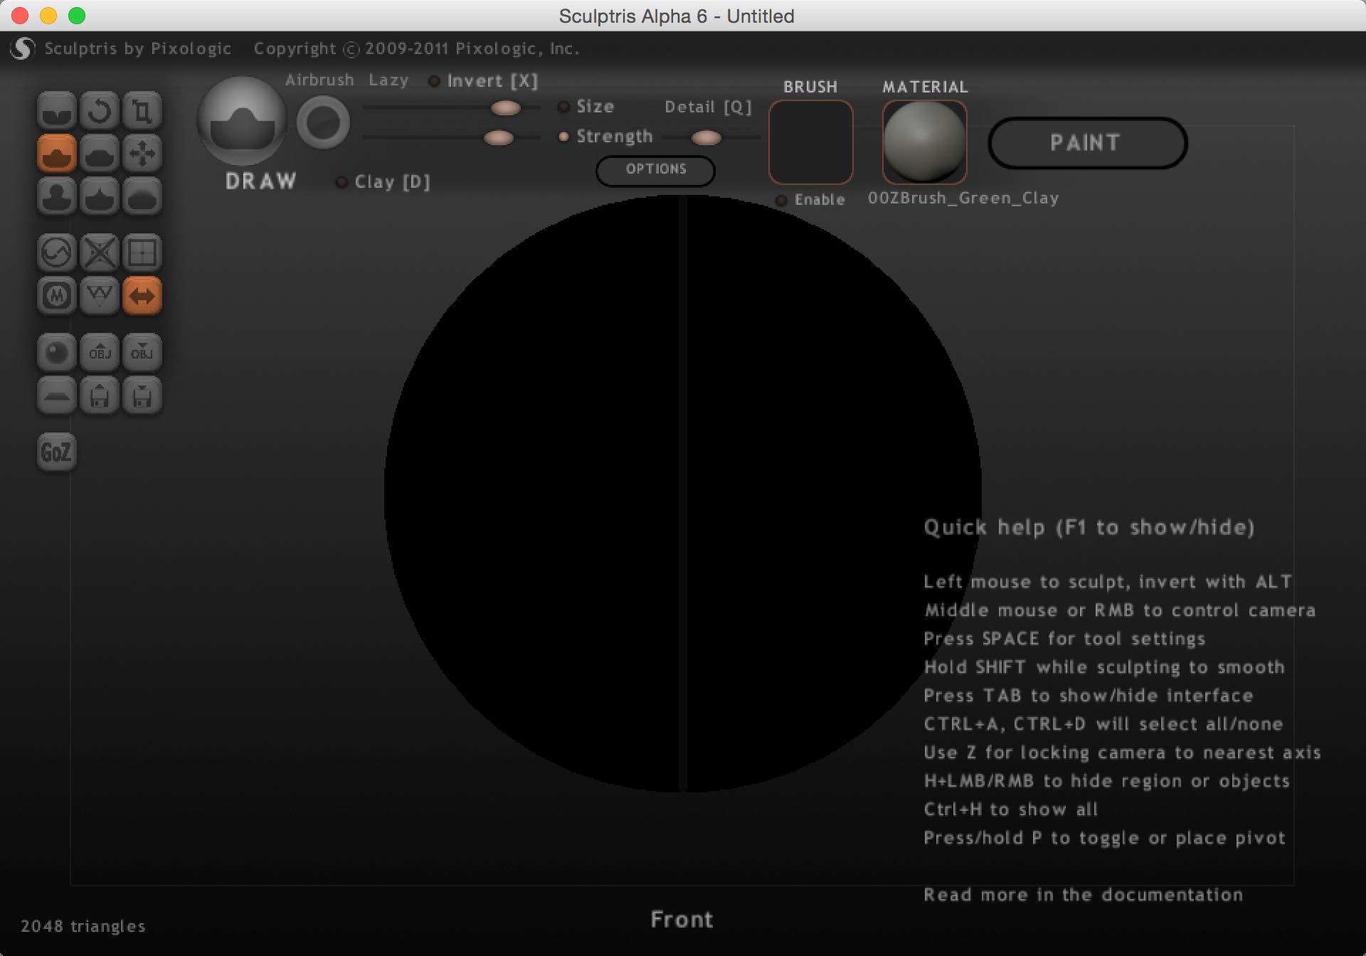This screenshot has width=1366, height=956.
Task: Switch to PAINT mode
Action: [x=1087, y=143]
